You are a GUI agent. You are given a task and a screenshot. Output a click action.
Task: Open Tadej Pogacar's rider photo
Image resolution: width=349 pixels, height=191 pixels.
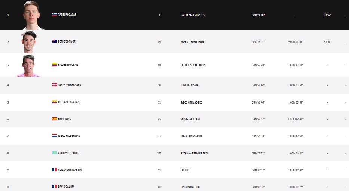33,15
